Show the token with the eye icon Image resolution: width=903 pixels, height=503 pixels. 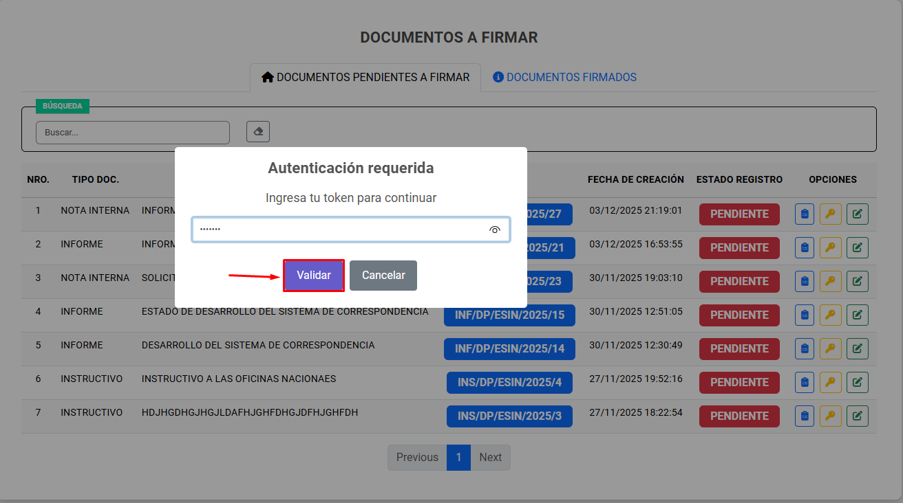coord(494,230)
